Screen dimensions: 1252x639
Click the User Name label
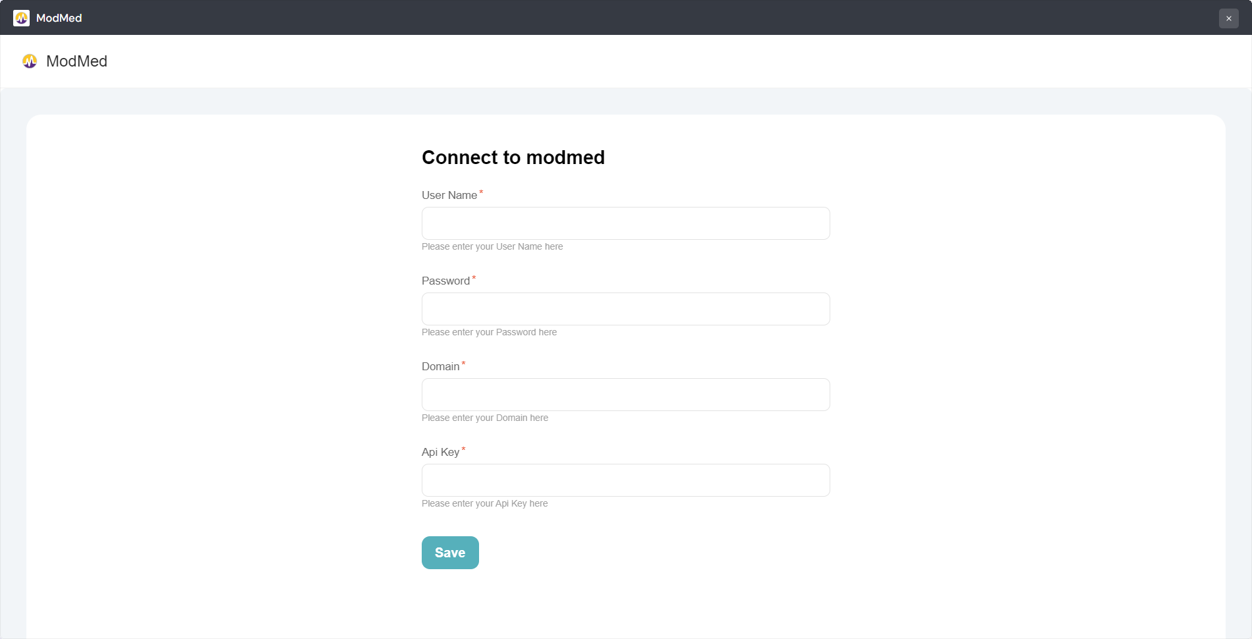[x=449, y=195]
